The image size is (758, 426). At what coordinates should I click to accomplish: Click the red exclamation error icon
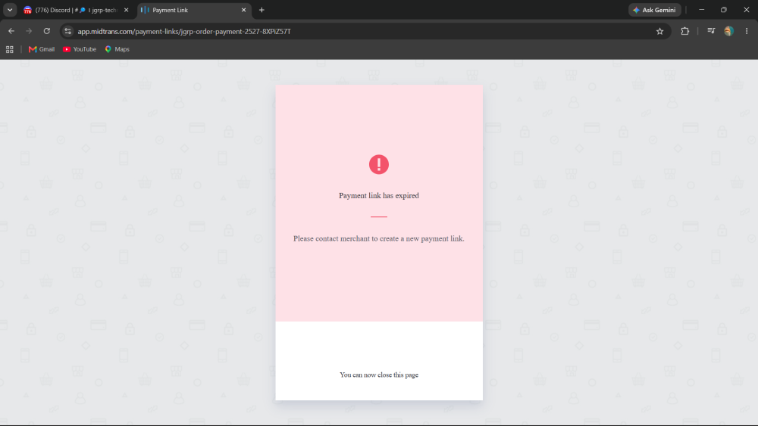pyautogui.click(x=379, y=164)
